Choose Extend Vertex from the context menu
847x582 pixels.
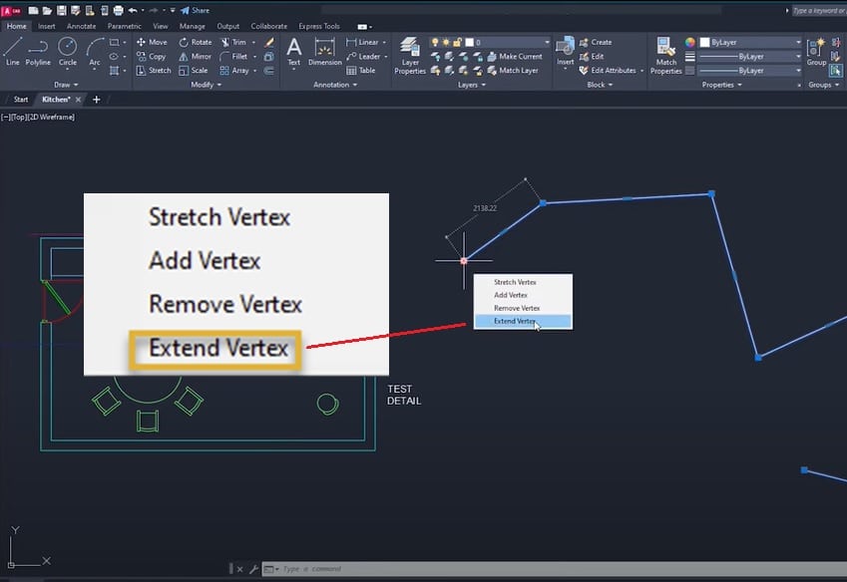click(513, 321)
